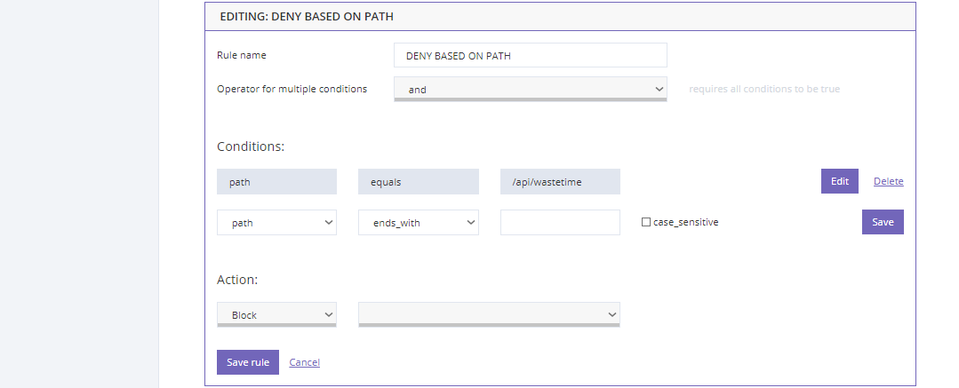Click the Rule name input field
The image size is (959, 388).
point(531,56)
